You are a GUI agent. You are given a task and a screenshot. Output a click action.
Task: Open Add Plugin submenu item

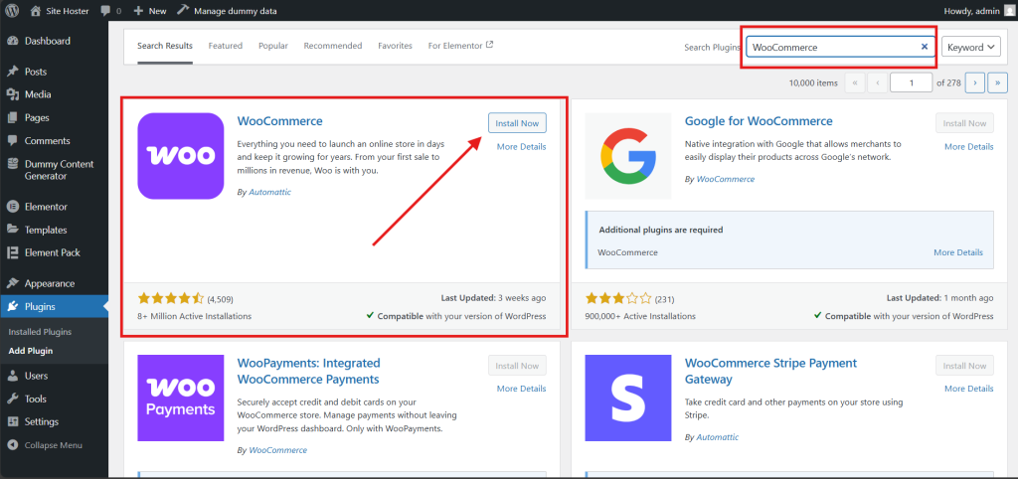pyautogui.click(x=31, y=351)
